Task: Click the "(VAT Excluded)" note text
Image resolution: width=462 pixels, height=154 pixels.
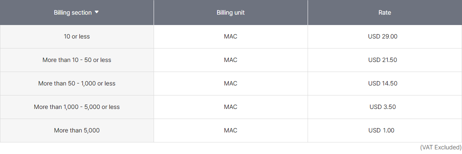Action: click(x=440, y=147)
